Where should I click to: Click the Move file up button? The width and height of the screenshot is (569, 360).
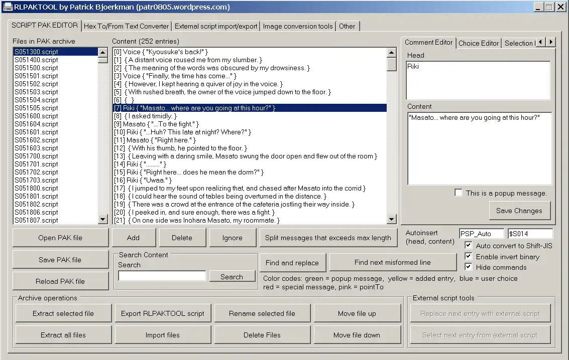pos(357,313)
